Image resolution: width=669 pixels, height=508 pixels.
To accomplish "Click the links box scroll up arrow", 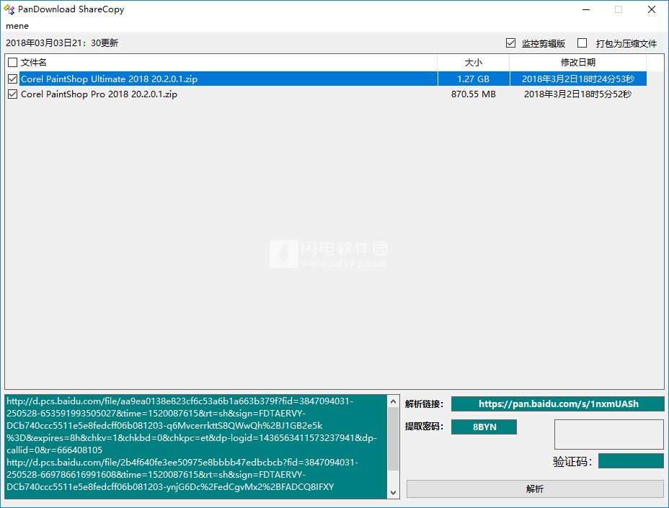I will [394, 401].
